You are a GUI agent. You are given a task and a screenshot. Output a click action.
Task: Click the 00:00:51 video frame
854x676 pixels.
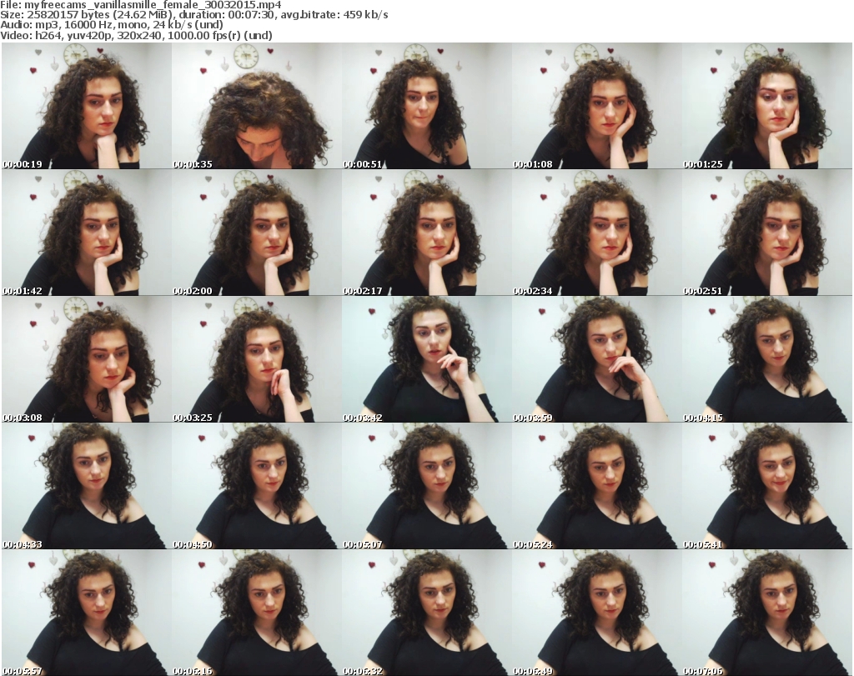[427, 106]
